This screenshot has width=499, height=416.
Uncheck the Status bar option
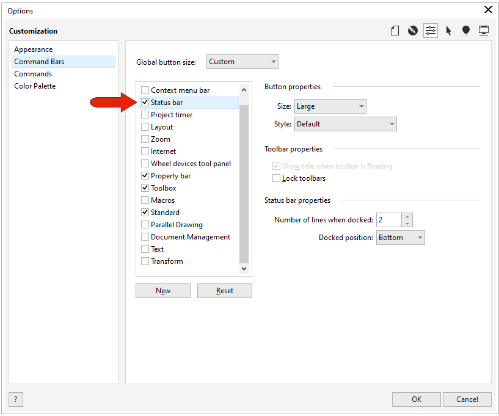click(x=145, y=102)
